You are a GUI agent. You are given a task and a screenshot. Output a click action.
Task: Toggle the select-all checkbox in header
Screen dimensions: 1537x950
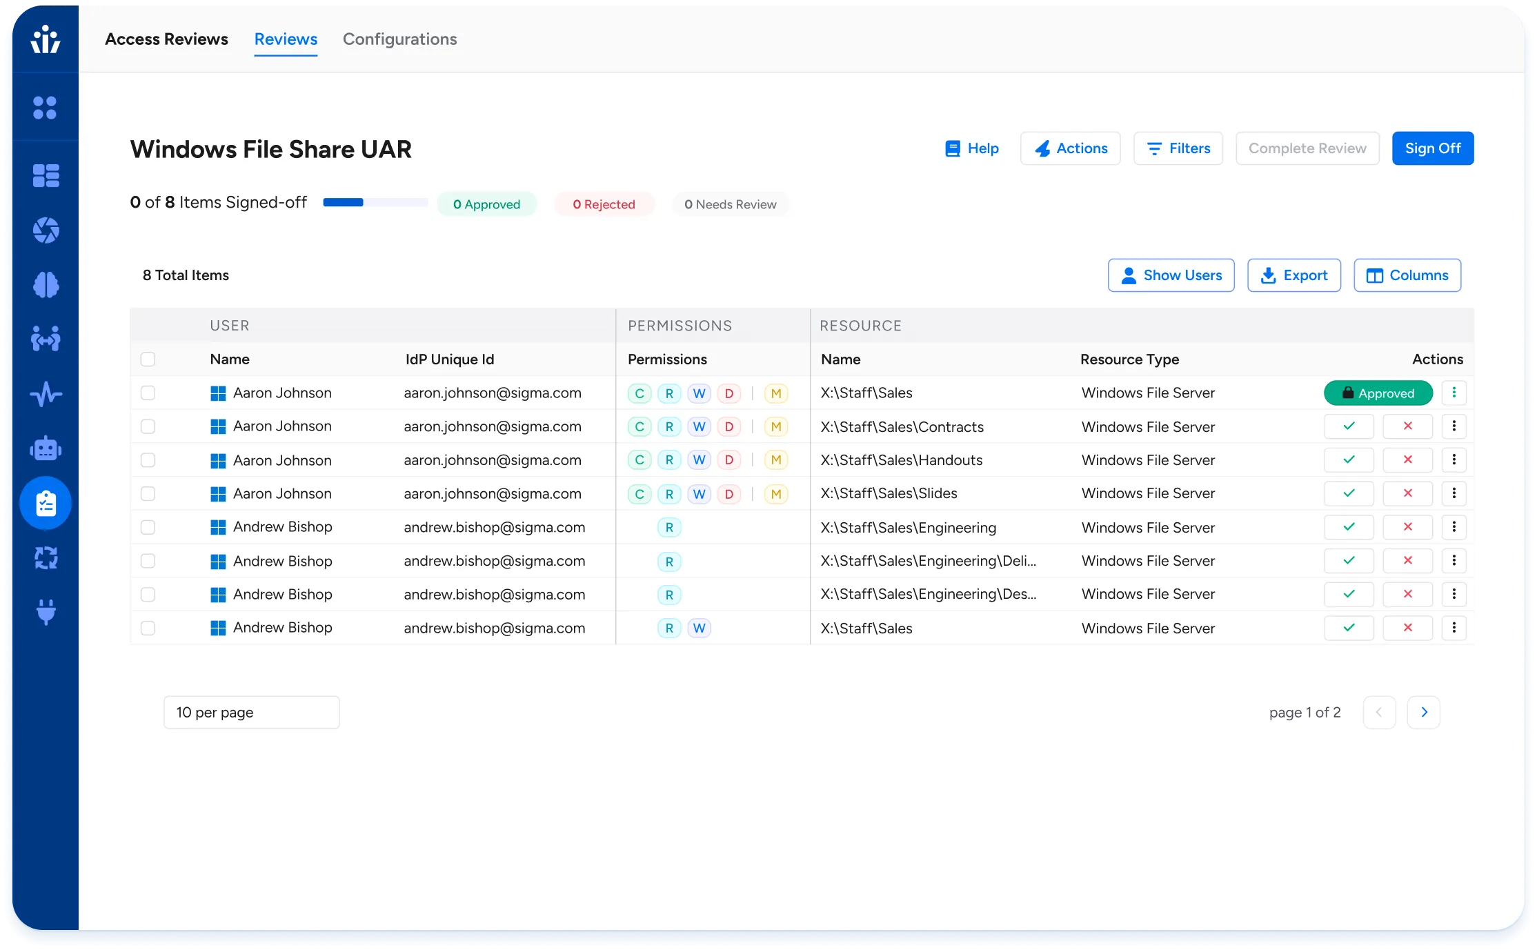148,359
